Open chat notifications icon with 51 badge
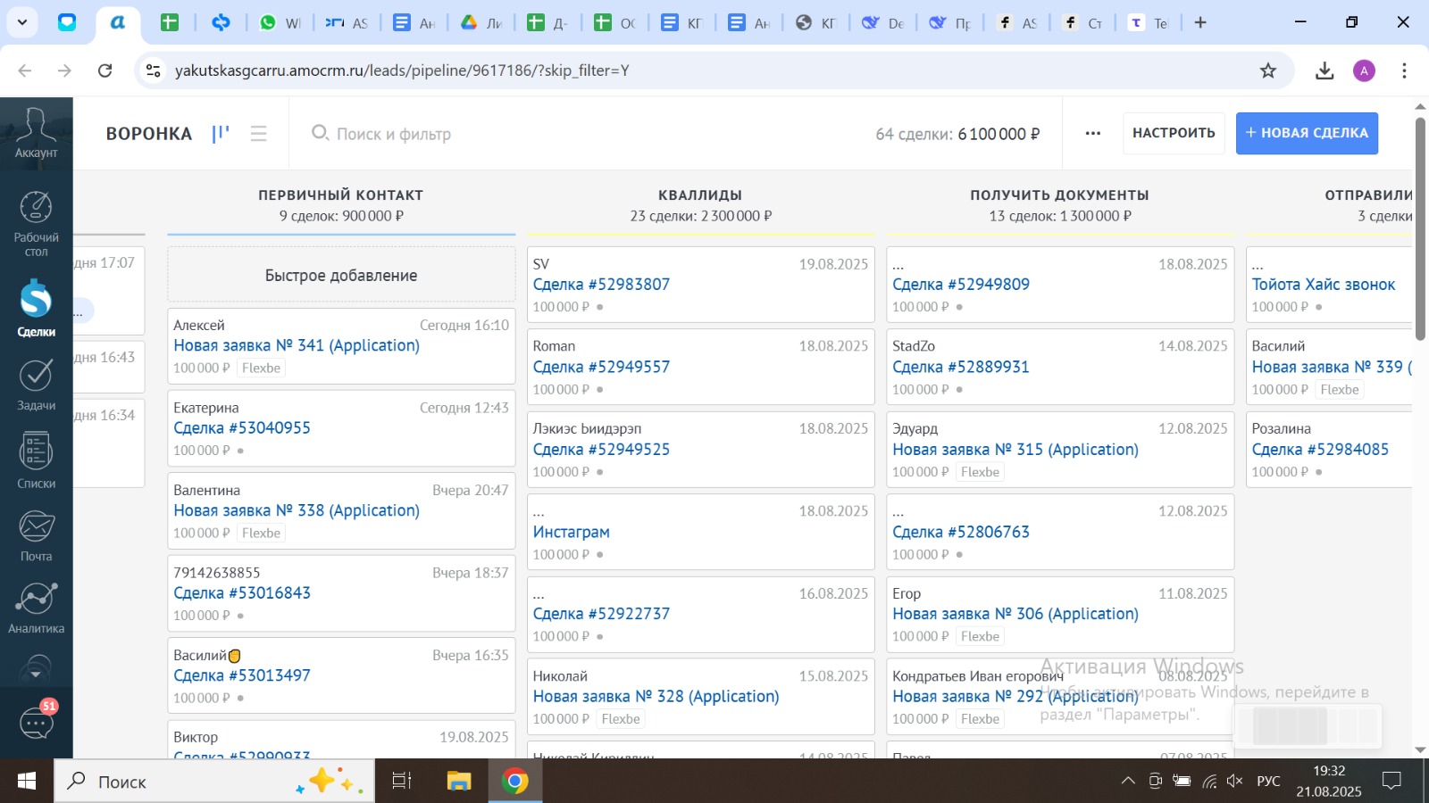The image size is (1429, 803). (x=37, y=721)
